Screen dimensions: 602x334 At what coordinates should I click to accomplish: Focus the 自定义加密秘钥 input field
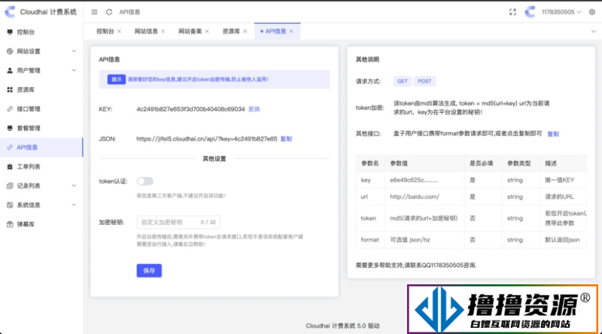[x=178, y=222]
